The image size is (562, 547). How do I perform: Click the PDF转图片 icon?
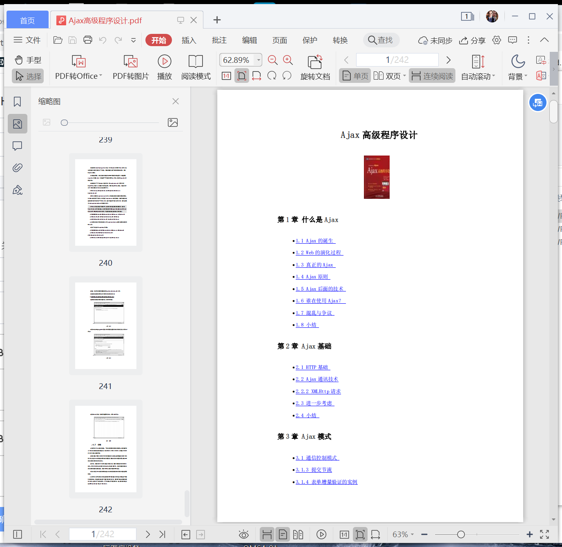(130, 62)
